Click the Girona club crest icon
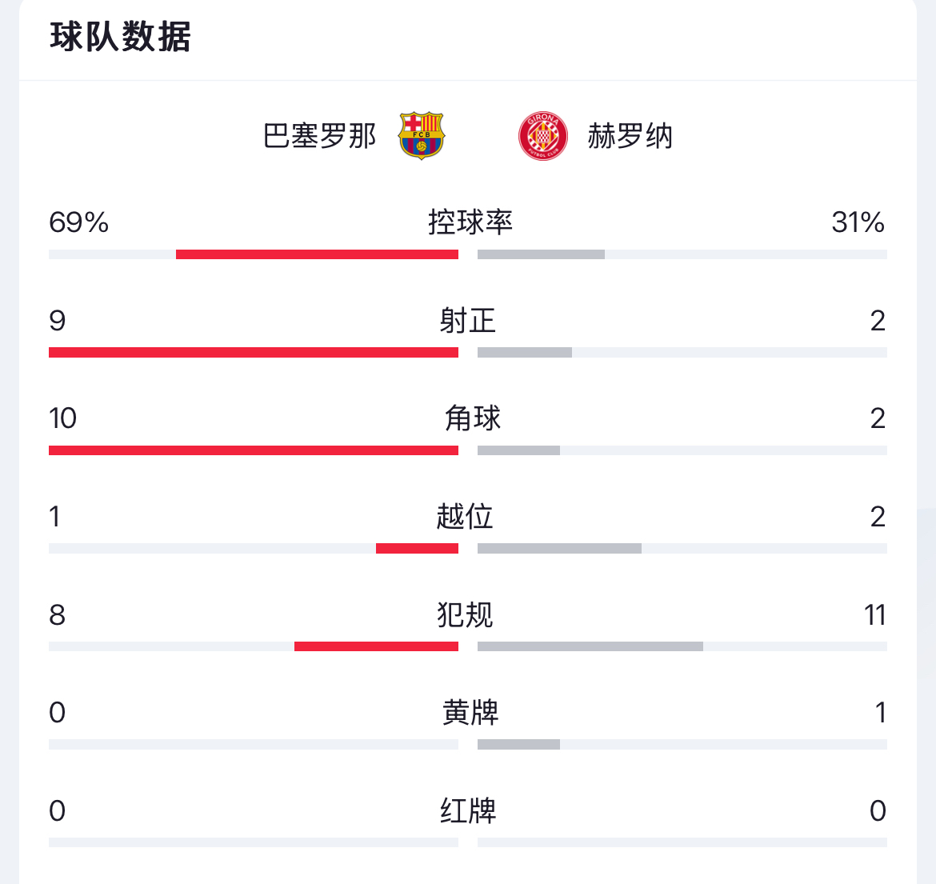The image size is (936, 884). [542, 136]
